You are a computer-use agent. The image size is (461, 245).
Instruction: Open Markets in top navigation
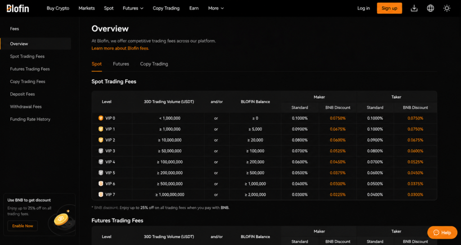coord(87,8)
